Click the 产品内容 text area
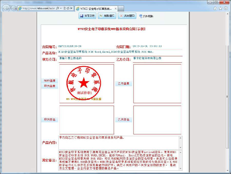Image resolution: width=231 pixels, height=174 pixels. (x=119, y=143)
